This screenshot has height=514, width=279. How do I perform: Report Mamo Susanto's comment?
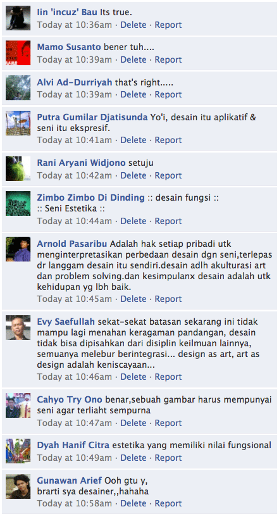click(168, 60)
